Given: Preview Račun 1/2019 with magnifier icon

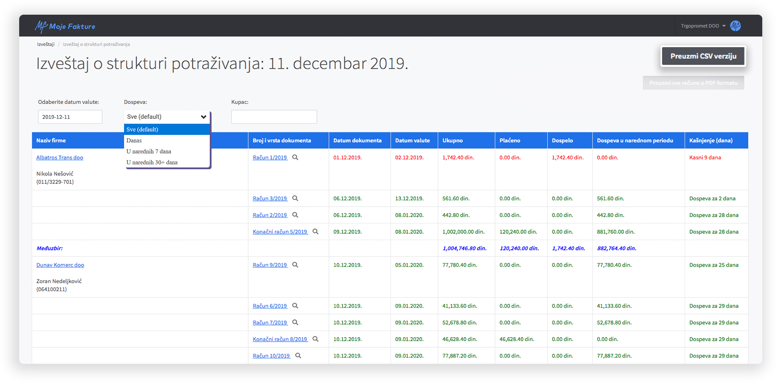Looking at the screenshot, I should [x=295, y=157].
